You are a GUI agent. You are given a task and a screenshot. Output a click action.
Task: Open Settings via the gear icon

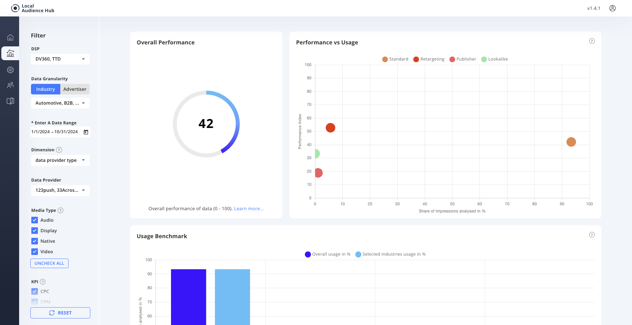click(x=10, y=70)
